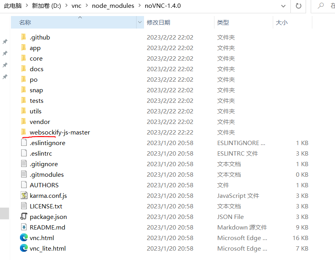Click the websockify-js-master folder icon

tap(23, 132)
